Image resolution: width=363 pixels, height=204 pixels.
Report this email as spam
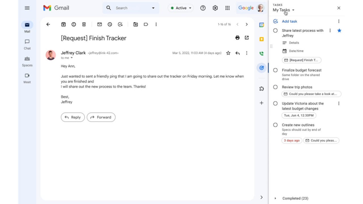pyautogui.click(x=74, y=24)
